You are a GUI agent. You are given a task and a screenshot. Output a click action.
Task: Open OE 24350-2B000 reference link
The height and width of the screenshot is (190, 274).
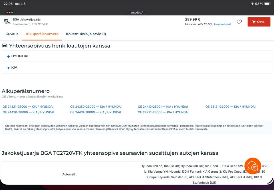point(96,107)
